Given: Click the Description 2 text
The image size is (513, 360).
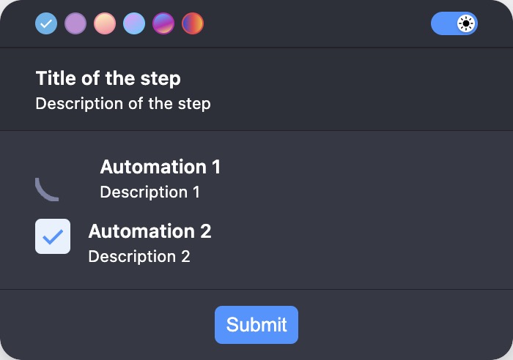Looking at the screenshot, I should coord(139,256).
